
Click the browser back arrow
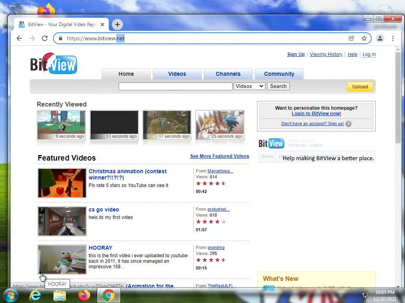click(x=19, y=38)
